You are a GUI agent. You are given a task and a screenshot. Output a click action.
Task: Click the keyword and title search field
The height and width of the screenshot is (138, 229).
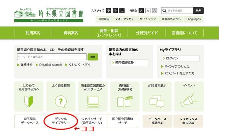pos(52,57)
